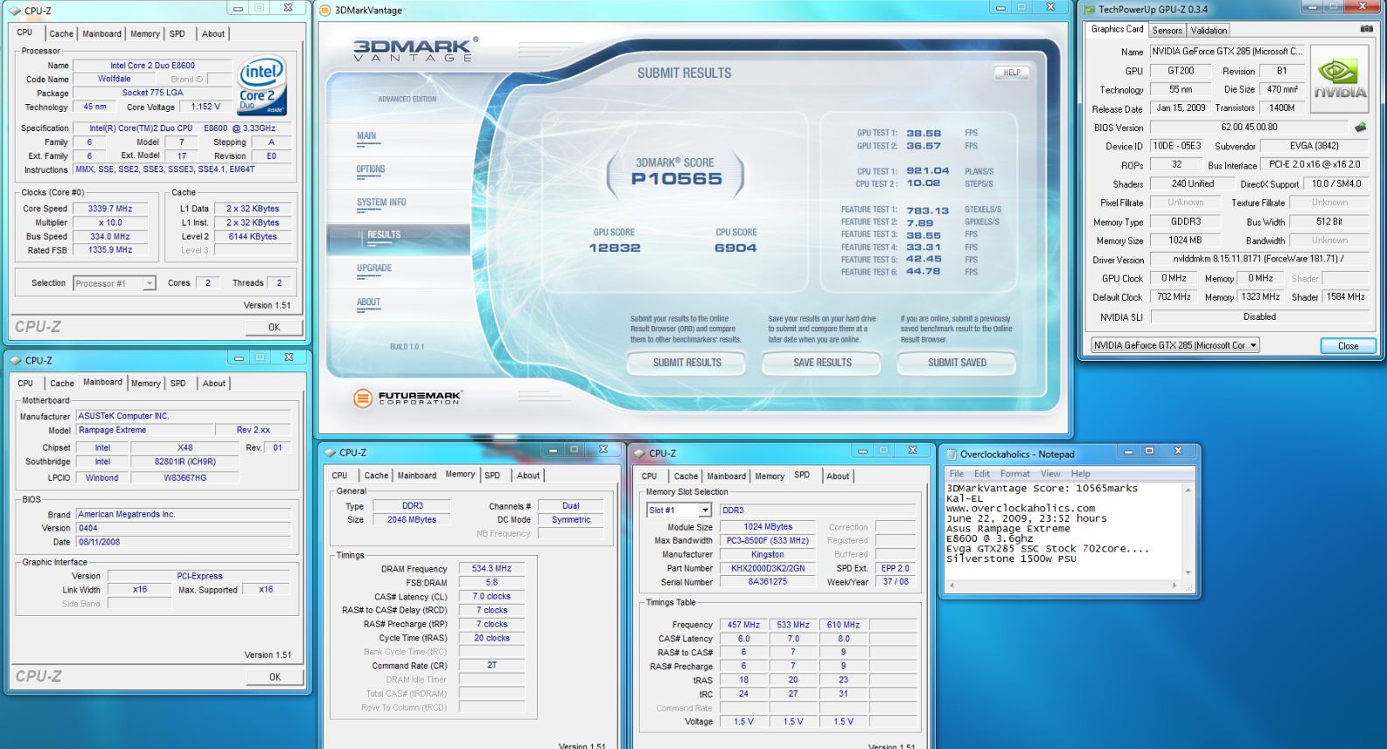The height and width of the screenshot is (749, 1387).
Task: Click the 3DMark Vantage logo
Action: point(415,49)
